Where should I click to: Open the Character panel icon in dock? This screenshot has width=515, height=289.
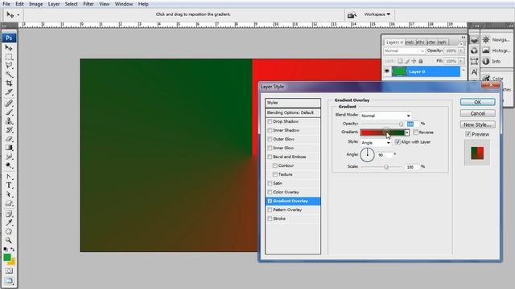point(474,72)
